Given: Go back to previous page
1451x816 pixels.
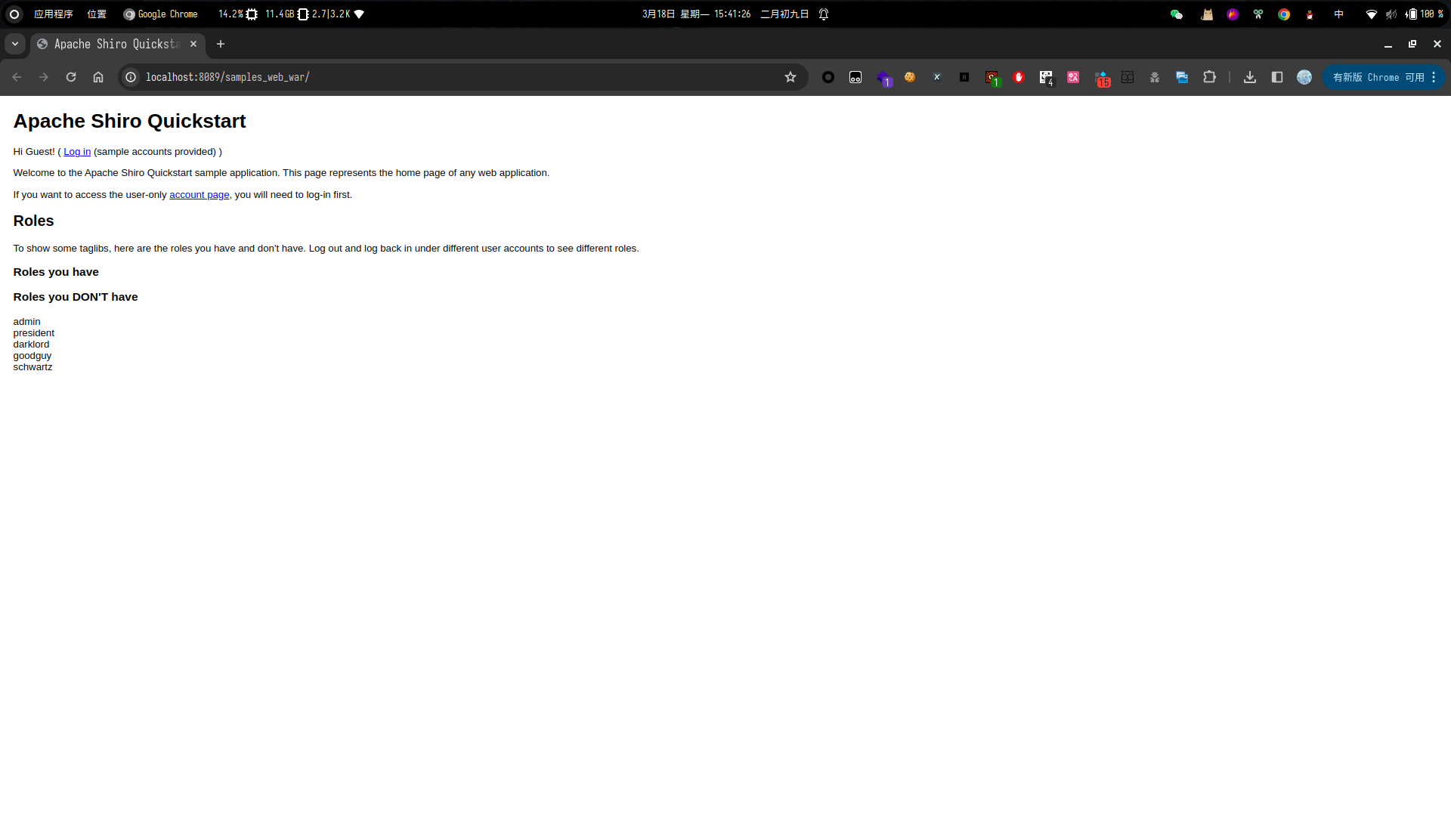Looking at the screenshot, I should [17, 77].
